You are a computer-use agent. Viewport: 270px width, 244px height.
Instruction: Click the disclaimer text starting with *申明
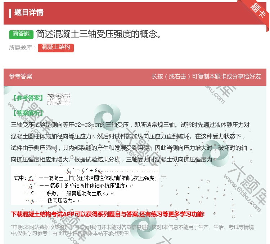132,230
